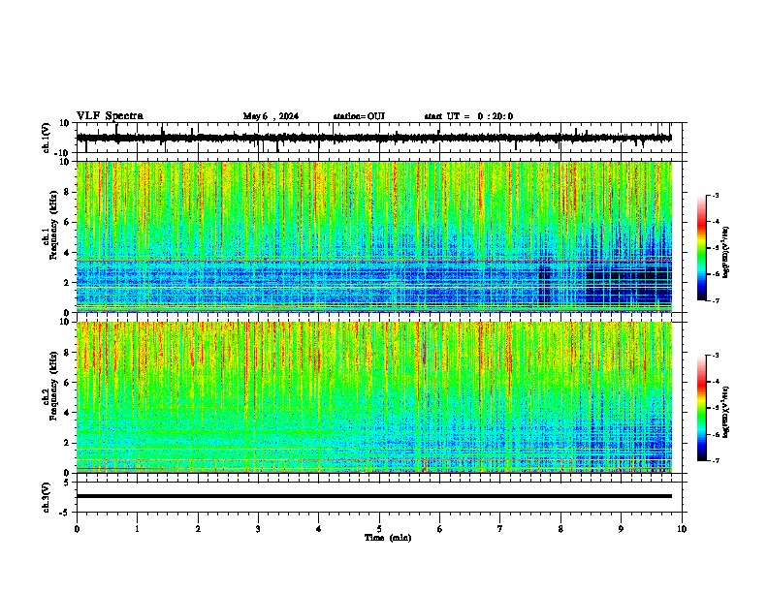Click the ch.2 color bar log(PSD) unit label

click(x=726, y=413)
